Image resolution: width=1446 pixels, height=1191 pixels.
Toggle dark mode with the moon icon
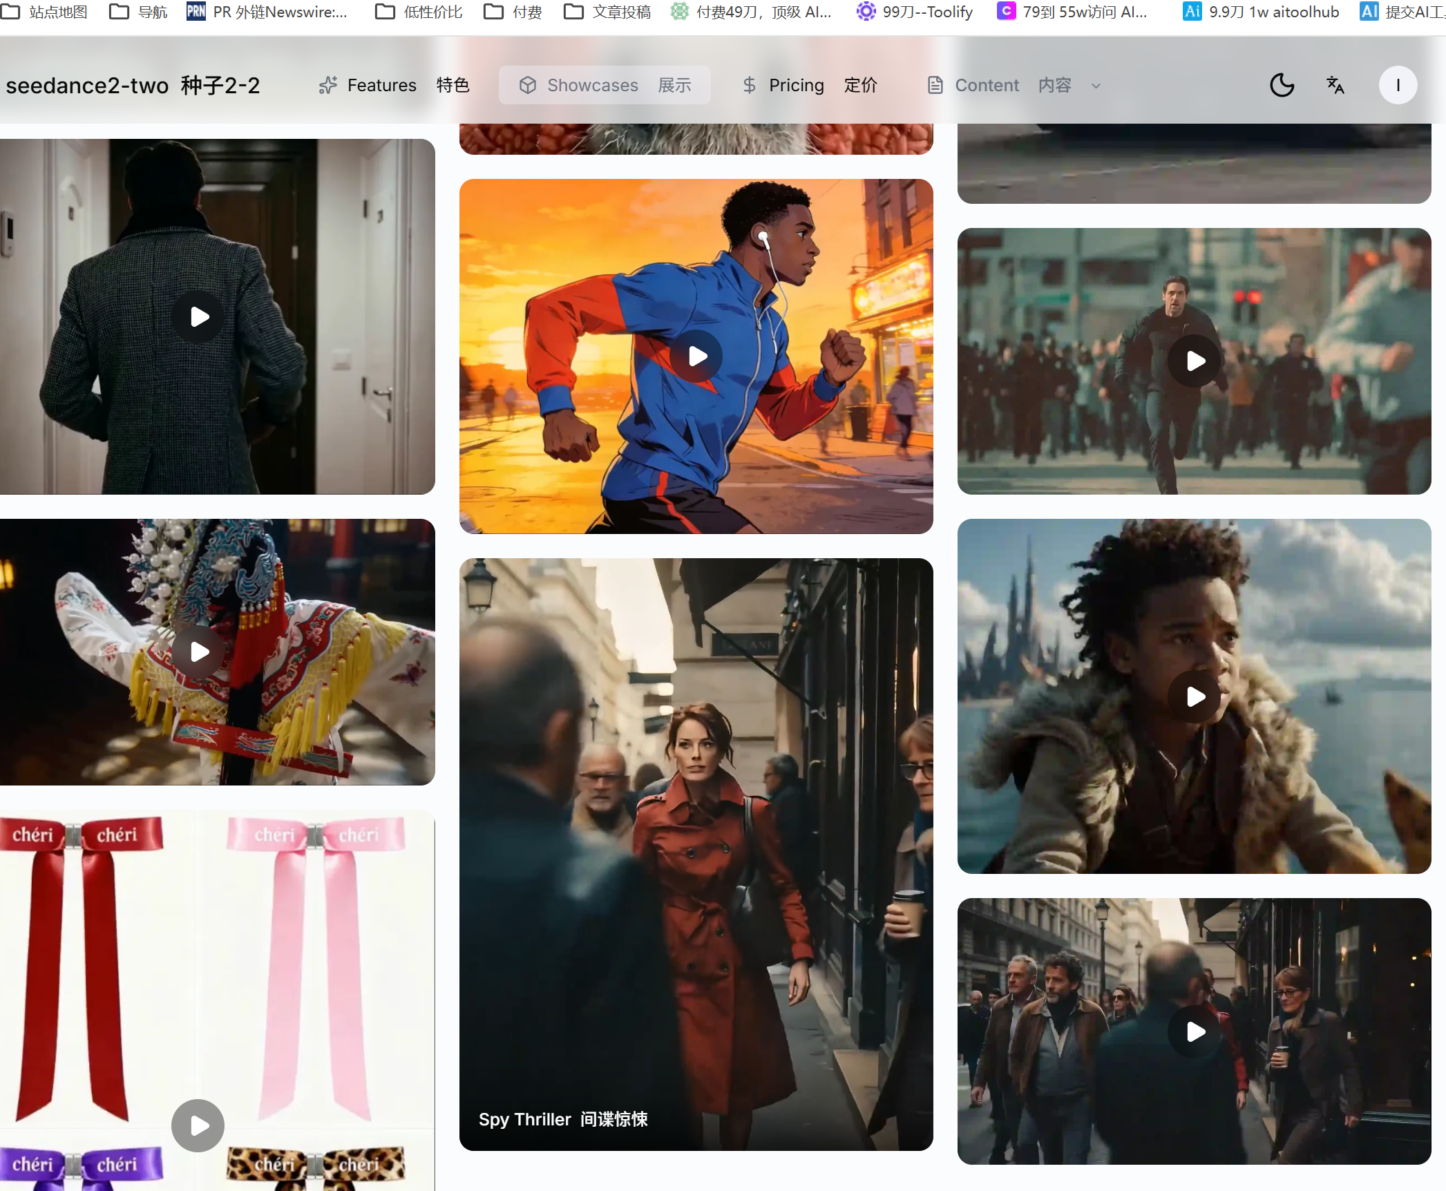point(1281,85)
